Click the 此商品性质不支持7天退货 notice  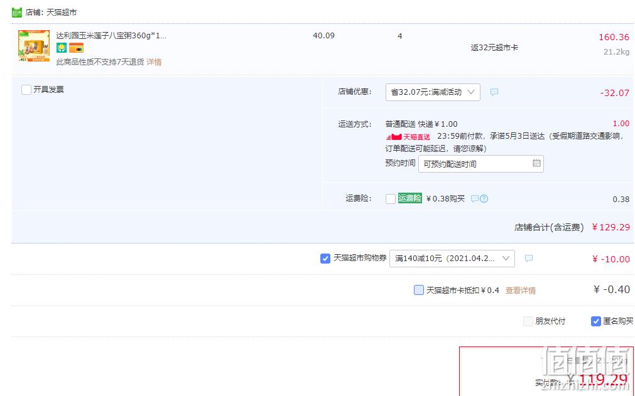point(100,62)
